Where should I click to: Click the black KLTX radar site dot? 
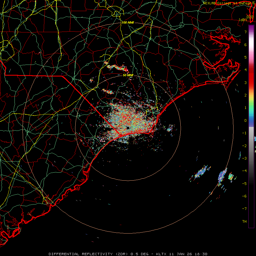[x=128, y=128]
